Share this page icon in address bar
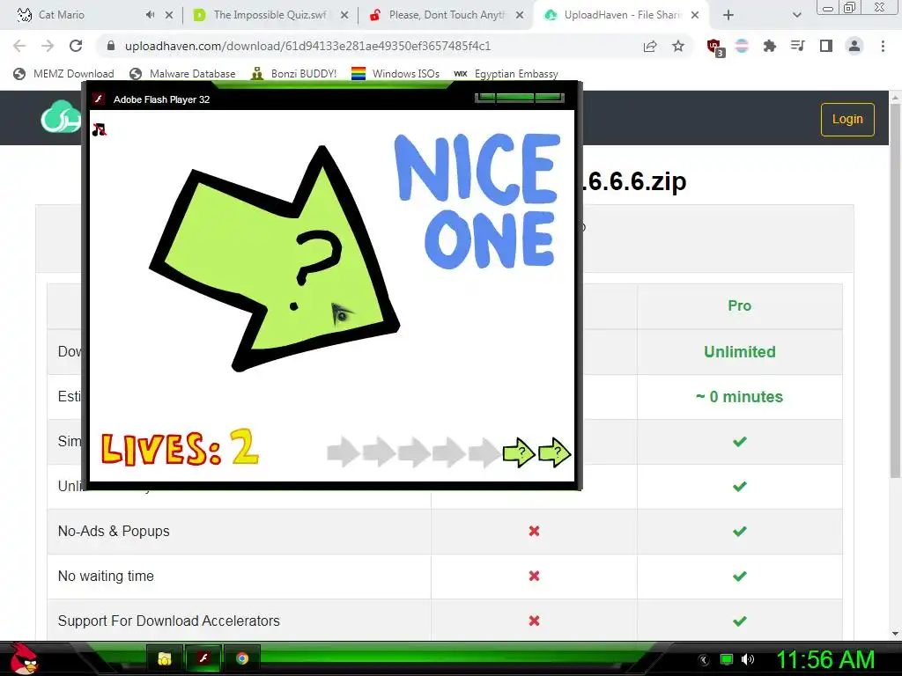The width and height of the screenshot is (902, 676). click(x=650, y=46)
